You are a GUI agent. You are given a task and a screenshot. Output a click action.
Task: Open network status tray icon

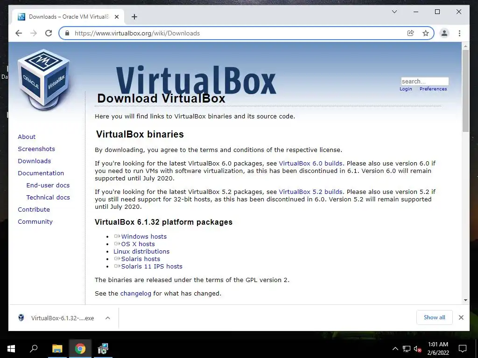click(407, 349)
